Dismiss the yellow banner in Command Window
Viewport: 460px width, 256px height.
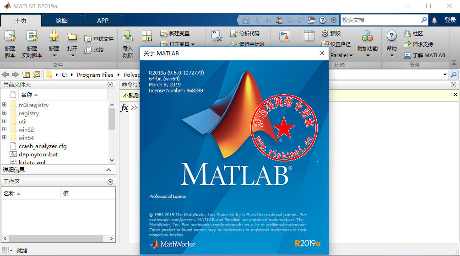click(x=455, y=94)
